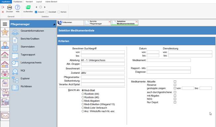
Task: Open the resident person icon in sidebar
Action: tap(5, 45)
